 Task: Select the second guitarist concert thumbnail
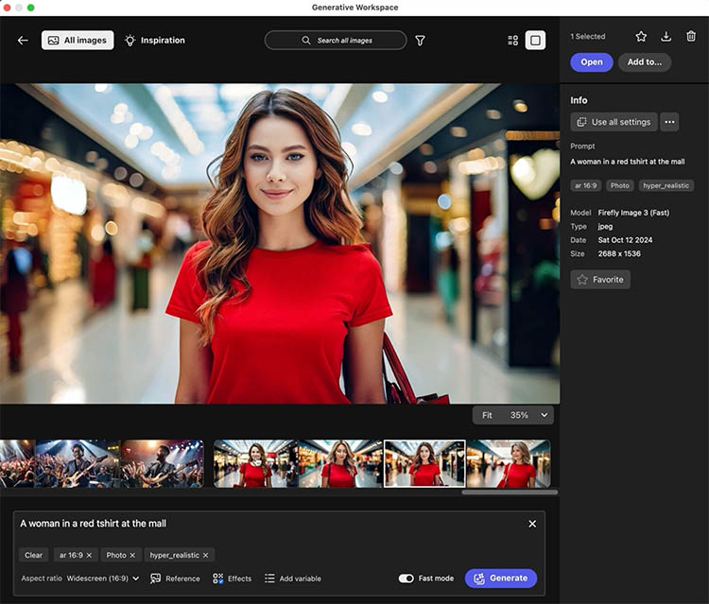(78, 464)
